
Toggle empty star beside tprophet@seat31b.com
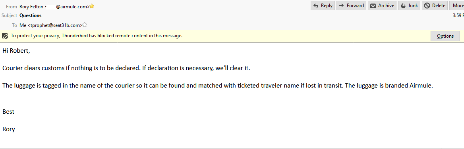85,25
